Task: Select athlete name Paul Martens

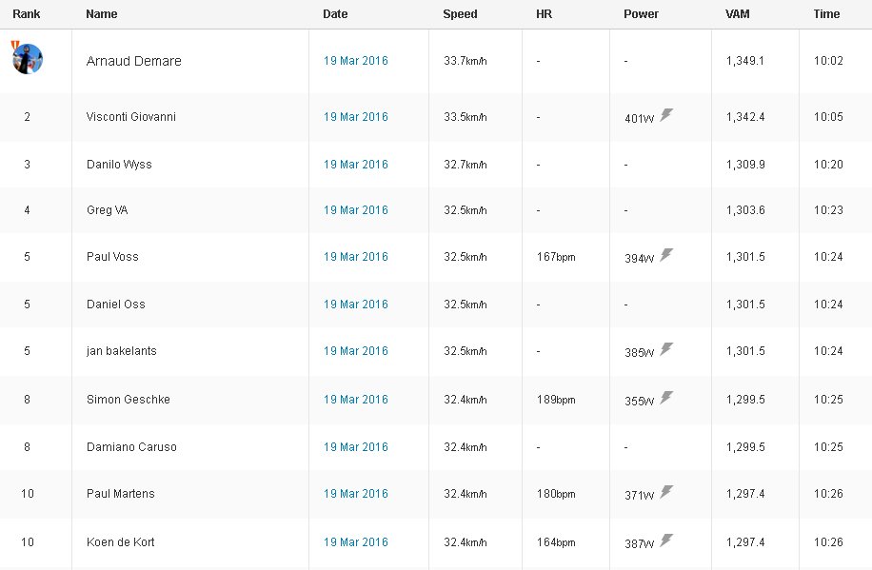Action: [x=120, y=494]
